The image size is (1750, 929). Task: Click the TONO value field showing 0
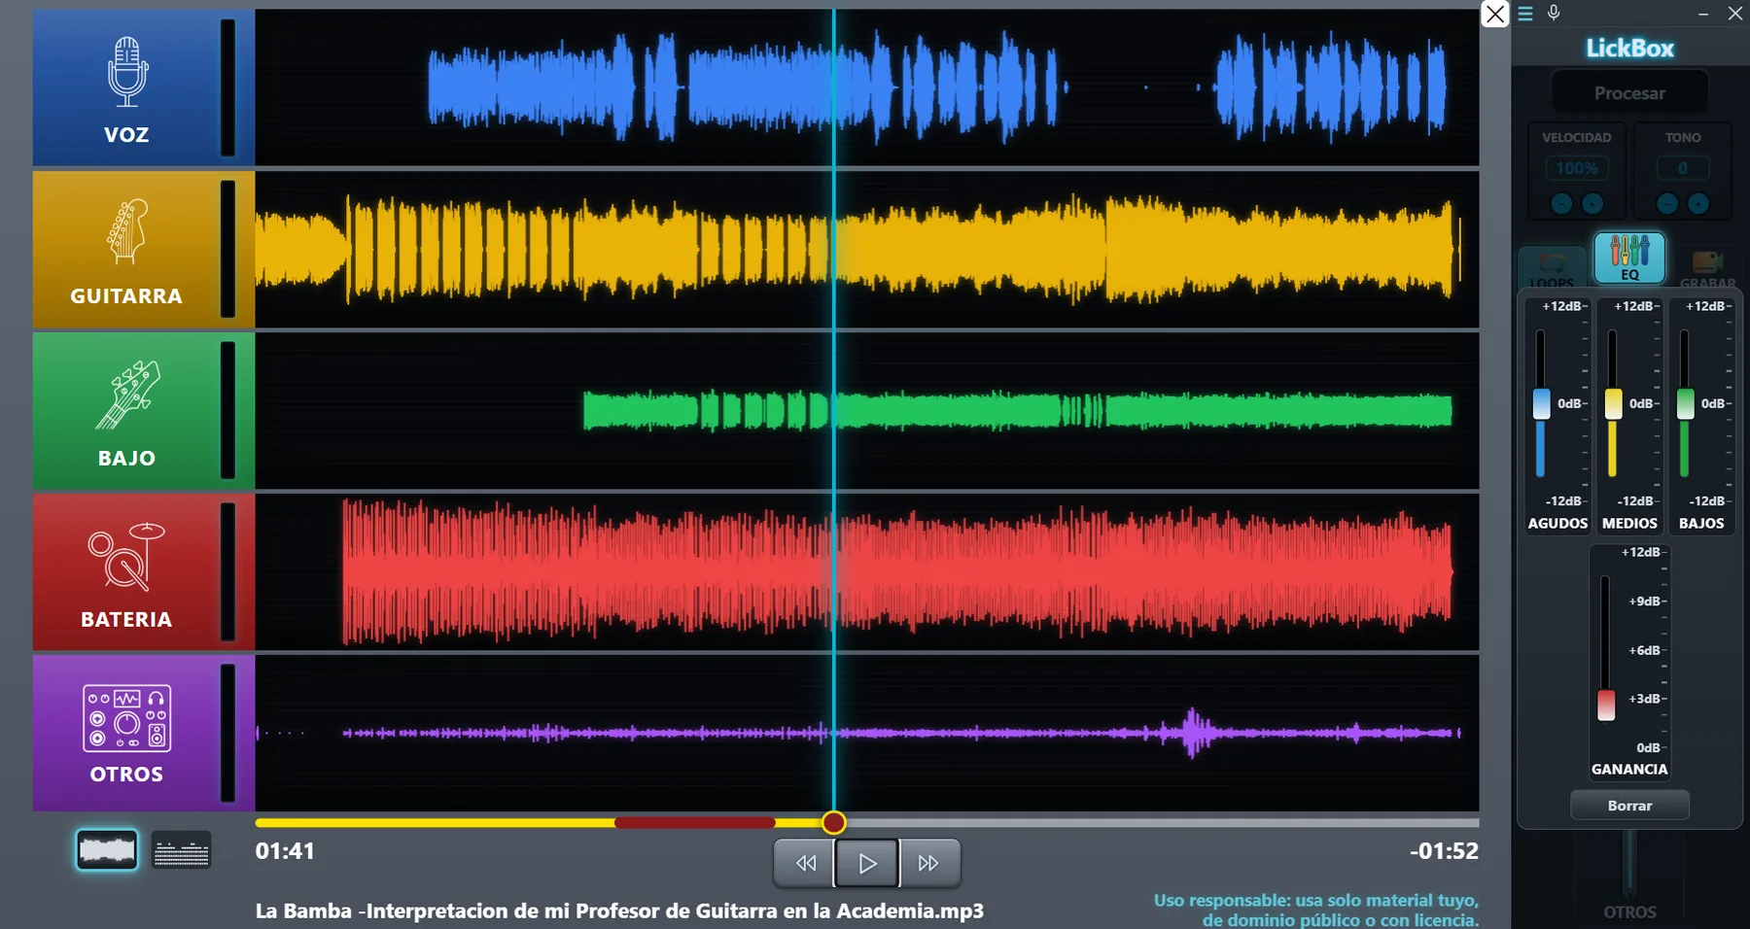pyautogui.click(x=1683, y=168)
